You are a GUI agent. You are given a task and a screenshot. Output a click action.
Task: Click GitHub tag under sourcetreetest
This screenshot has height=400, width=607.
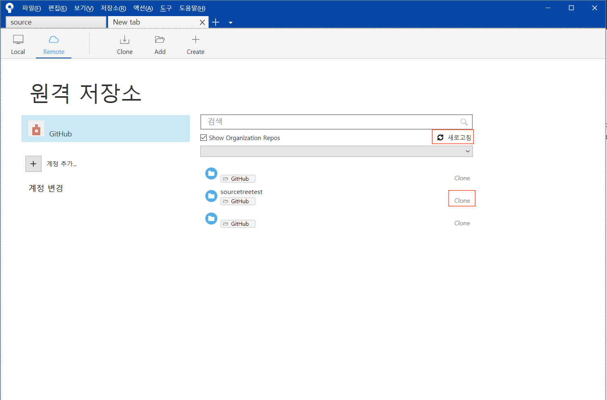click(238, 201)
